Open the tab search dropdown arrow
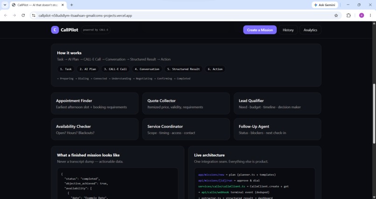 [x=5, y=5]
